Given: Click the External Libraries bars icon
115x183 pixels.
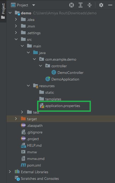Looking at the screenshot, I should click(x=17, y=172).
